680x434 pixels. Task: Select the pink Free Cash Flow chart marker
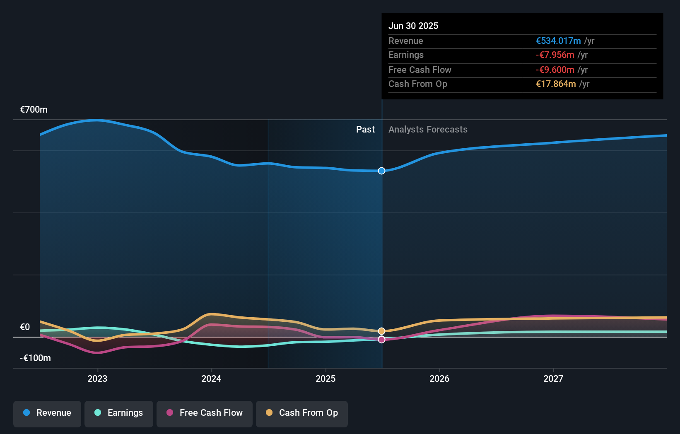[x=381, y=340]
